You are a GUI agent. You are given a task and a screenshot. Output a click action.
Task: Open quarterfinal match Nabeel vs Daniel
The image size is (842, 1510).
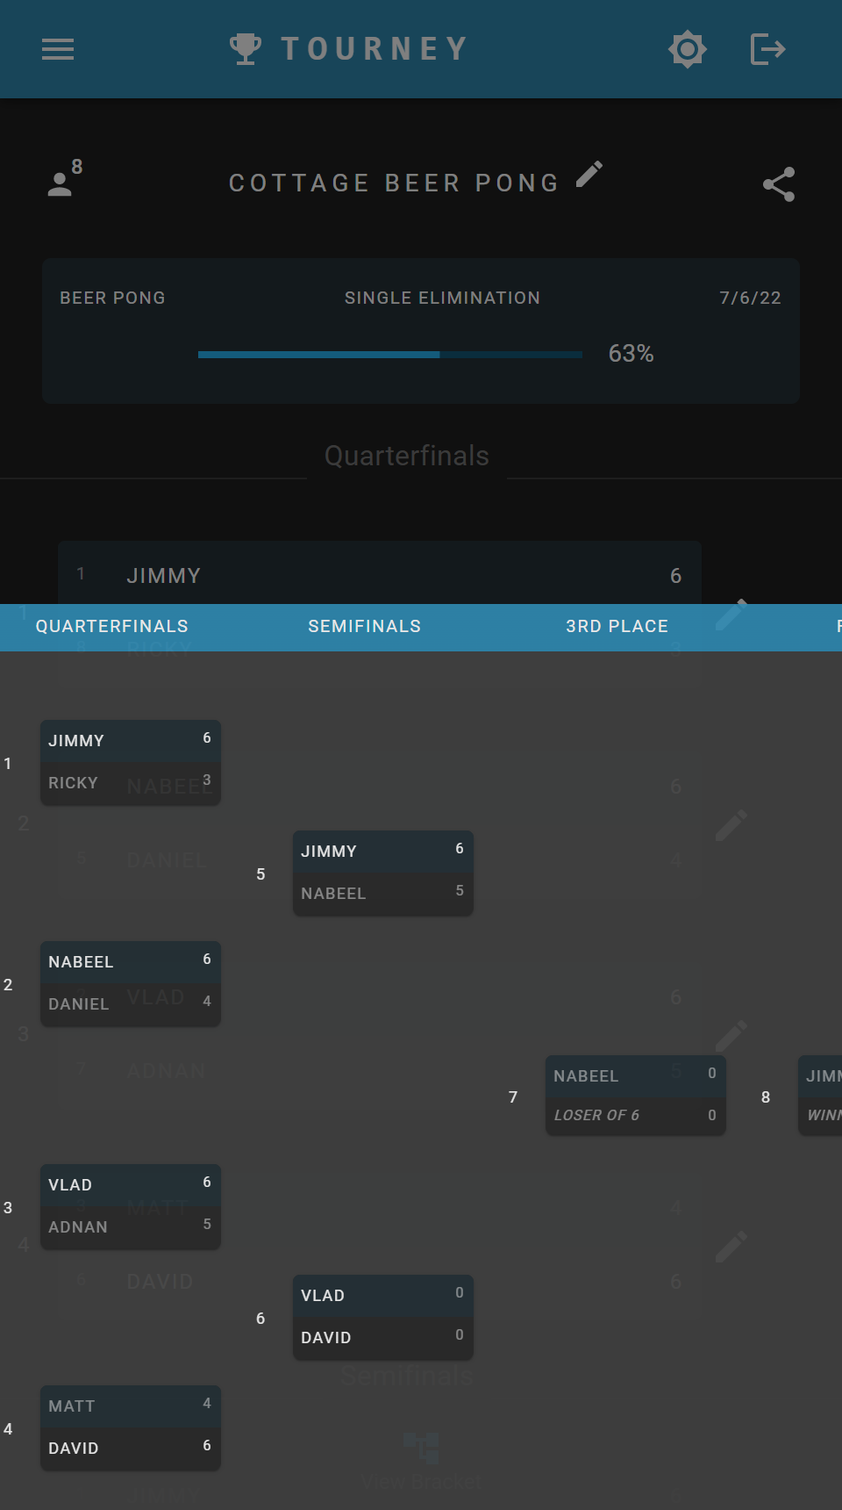(131, 983)
